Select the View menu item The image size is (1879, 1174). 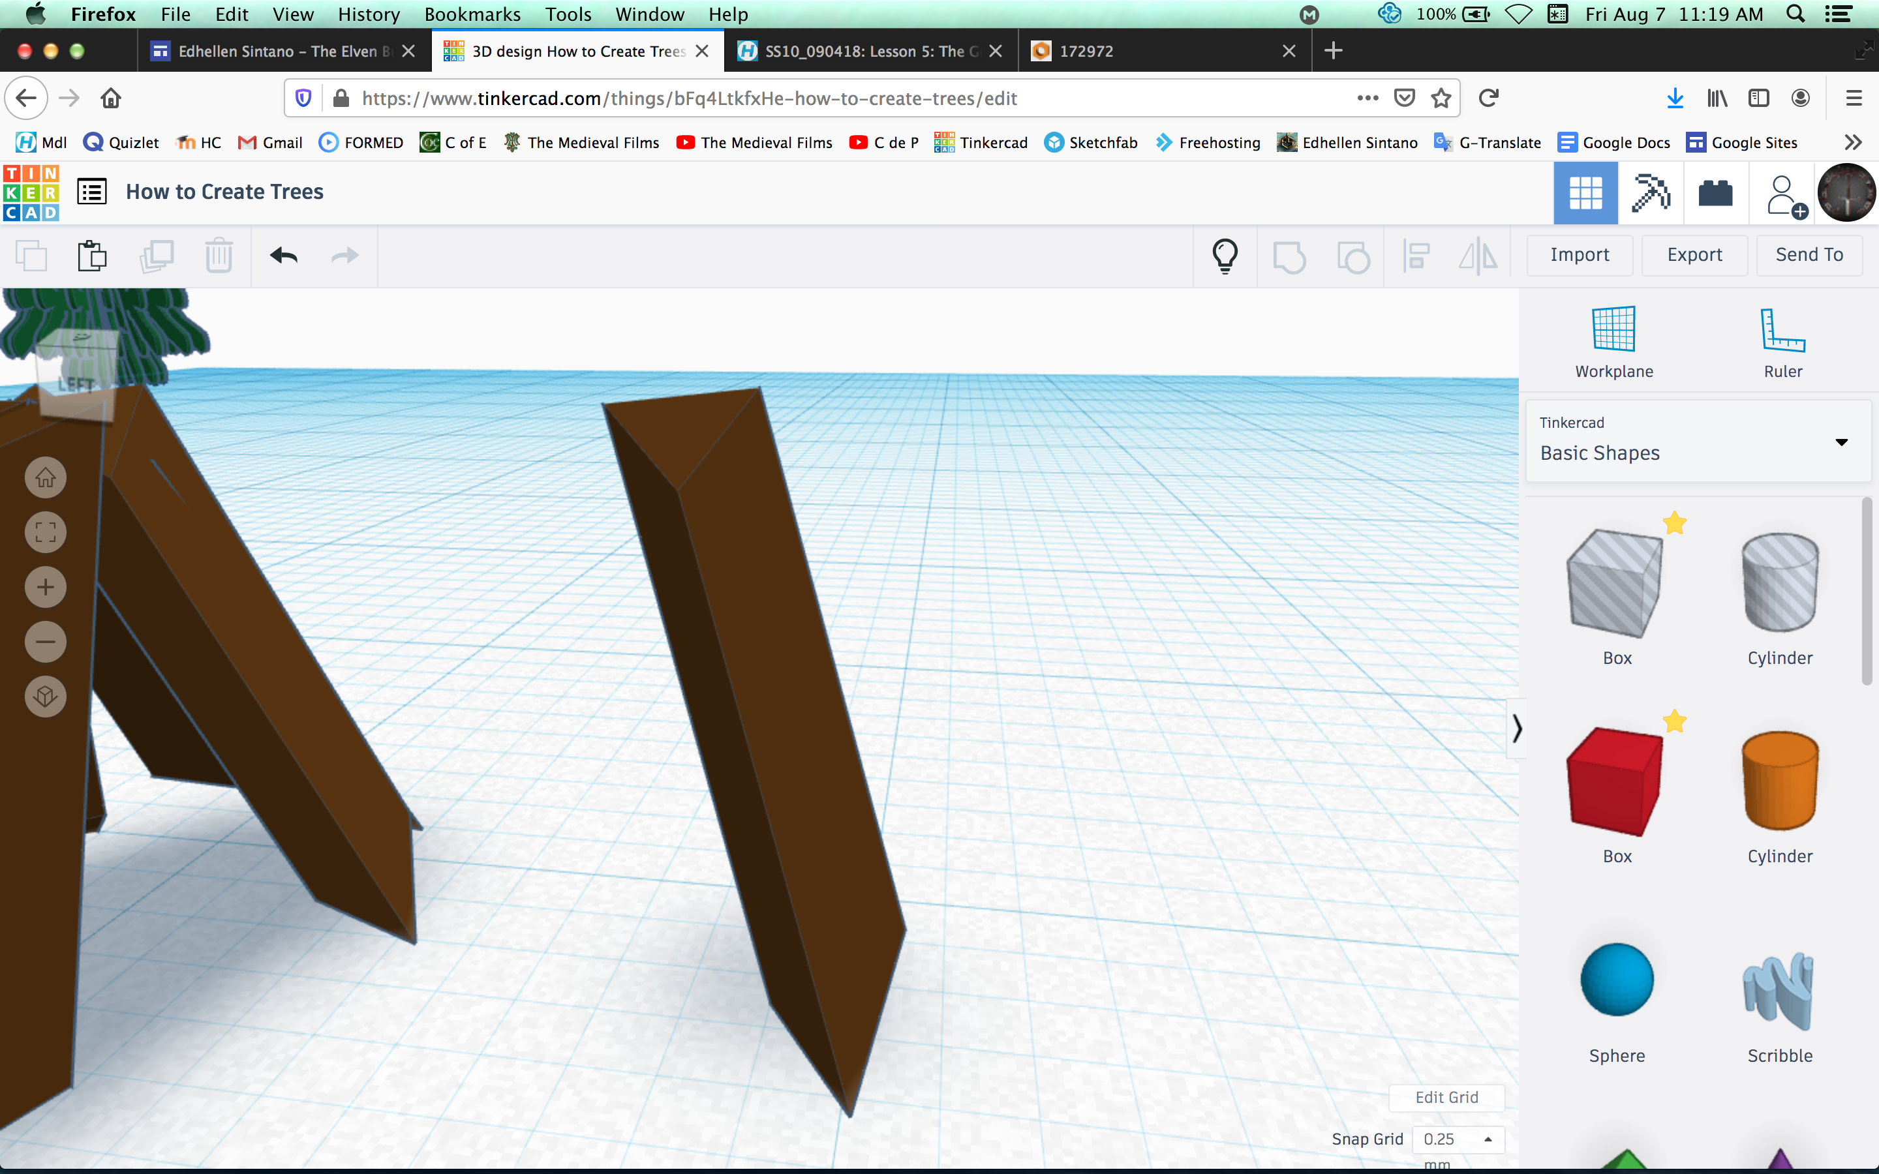click(x=291, y=14)
